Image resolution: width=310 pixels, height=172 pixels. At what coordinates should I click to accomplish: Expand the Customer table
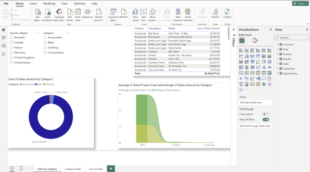coord(277,44)
